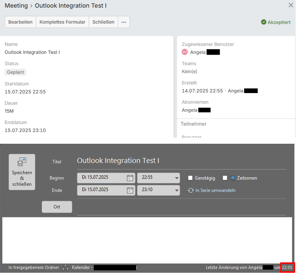Click the Ort button
The width and height of the screenshot is (296, 274).
click(57, 207)
